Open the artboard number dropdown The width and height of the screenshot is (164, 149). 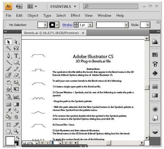60,144
